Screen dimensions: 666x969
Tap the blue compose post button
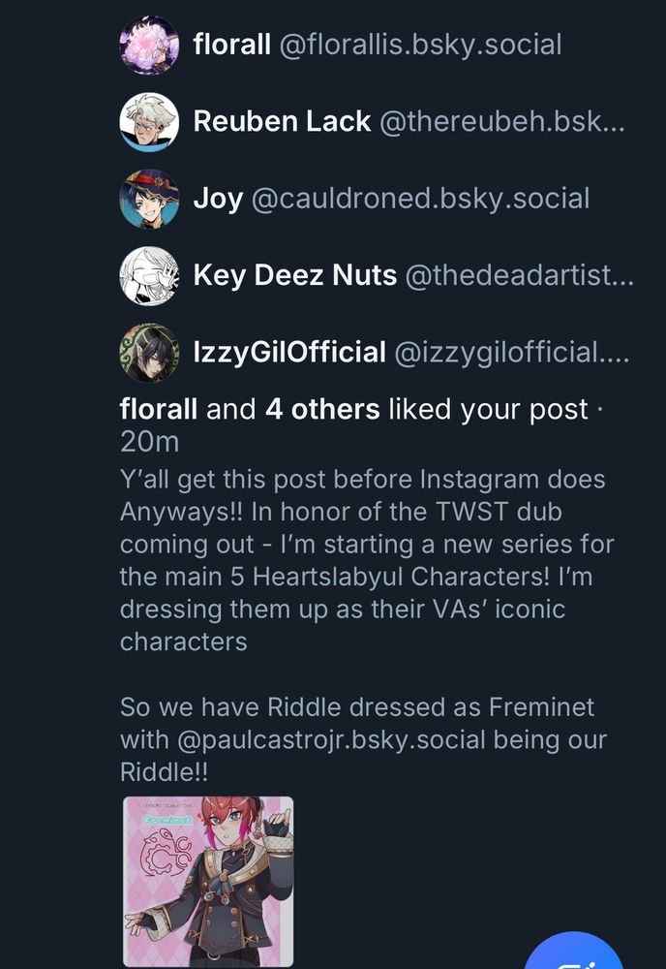point(574,951)
